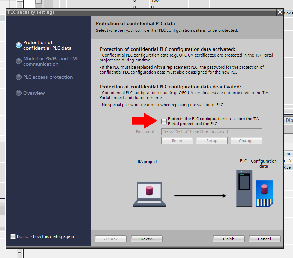293x258 pixels.
Task: Click the red arrow pointing to the checkbox
Action: (x=144, y=121)
